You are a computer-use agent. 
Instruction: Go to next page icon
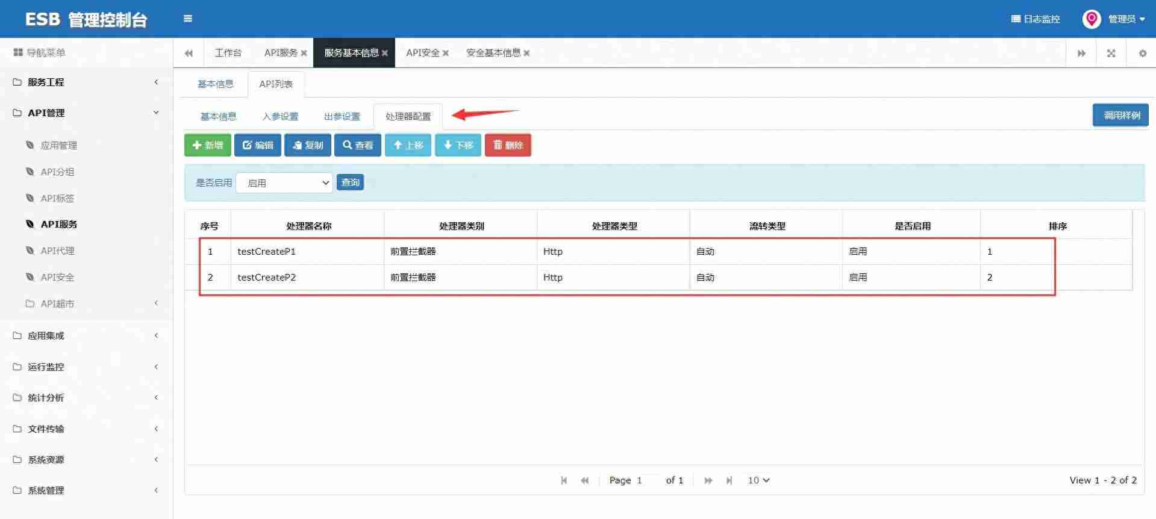coord(708,480)
